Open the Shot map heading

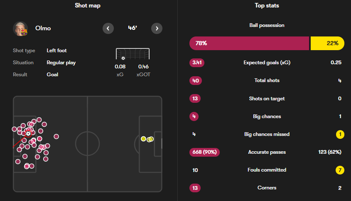88,5
